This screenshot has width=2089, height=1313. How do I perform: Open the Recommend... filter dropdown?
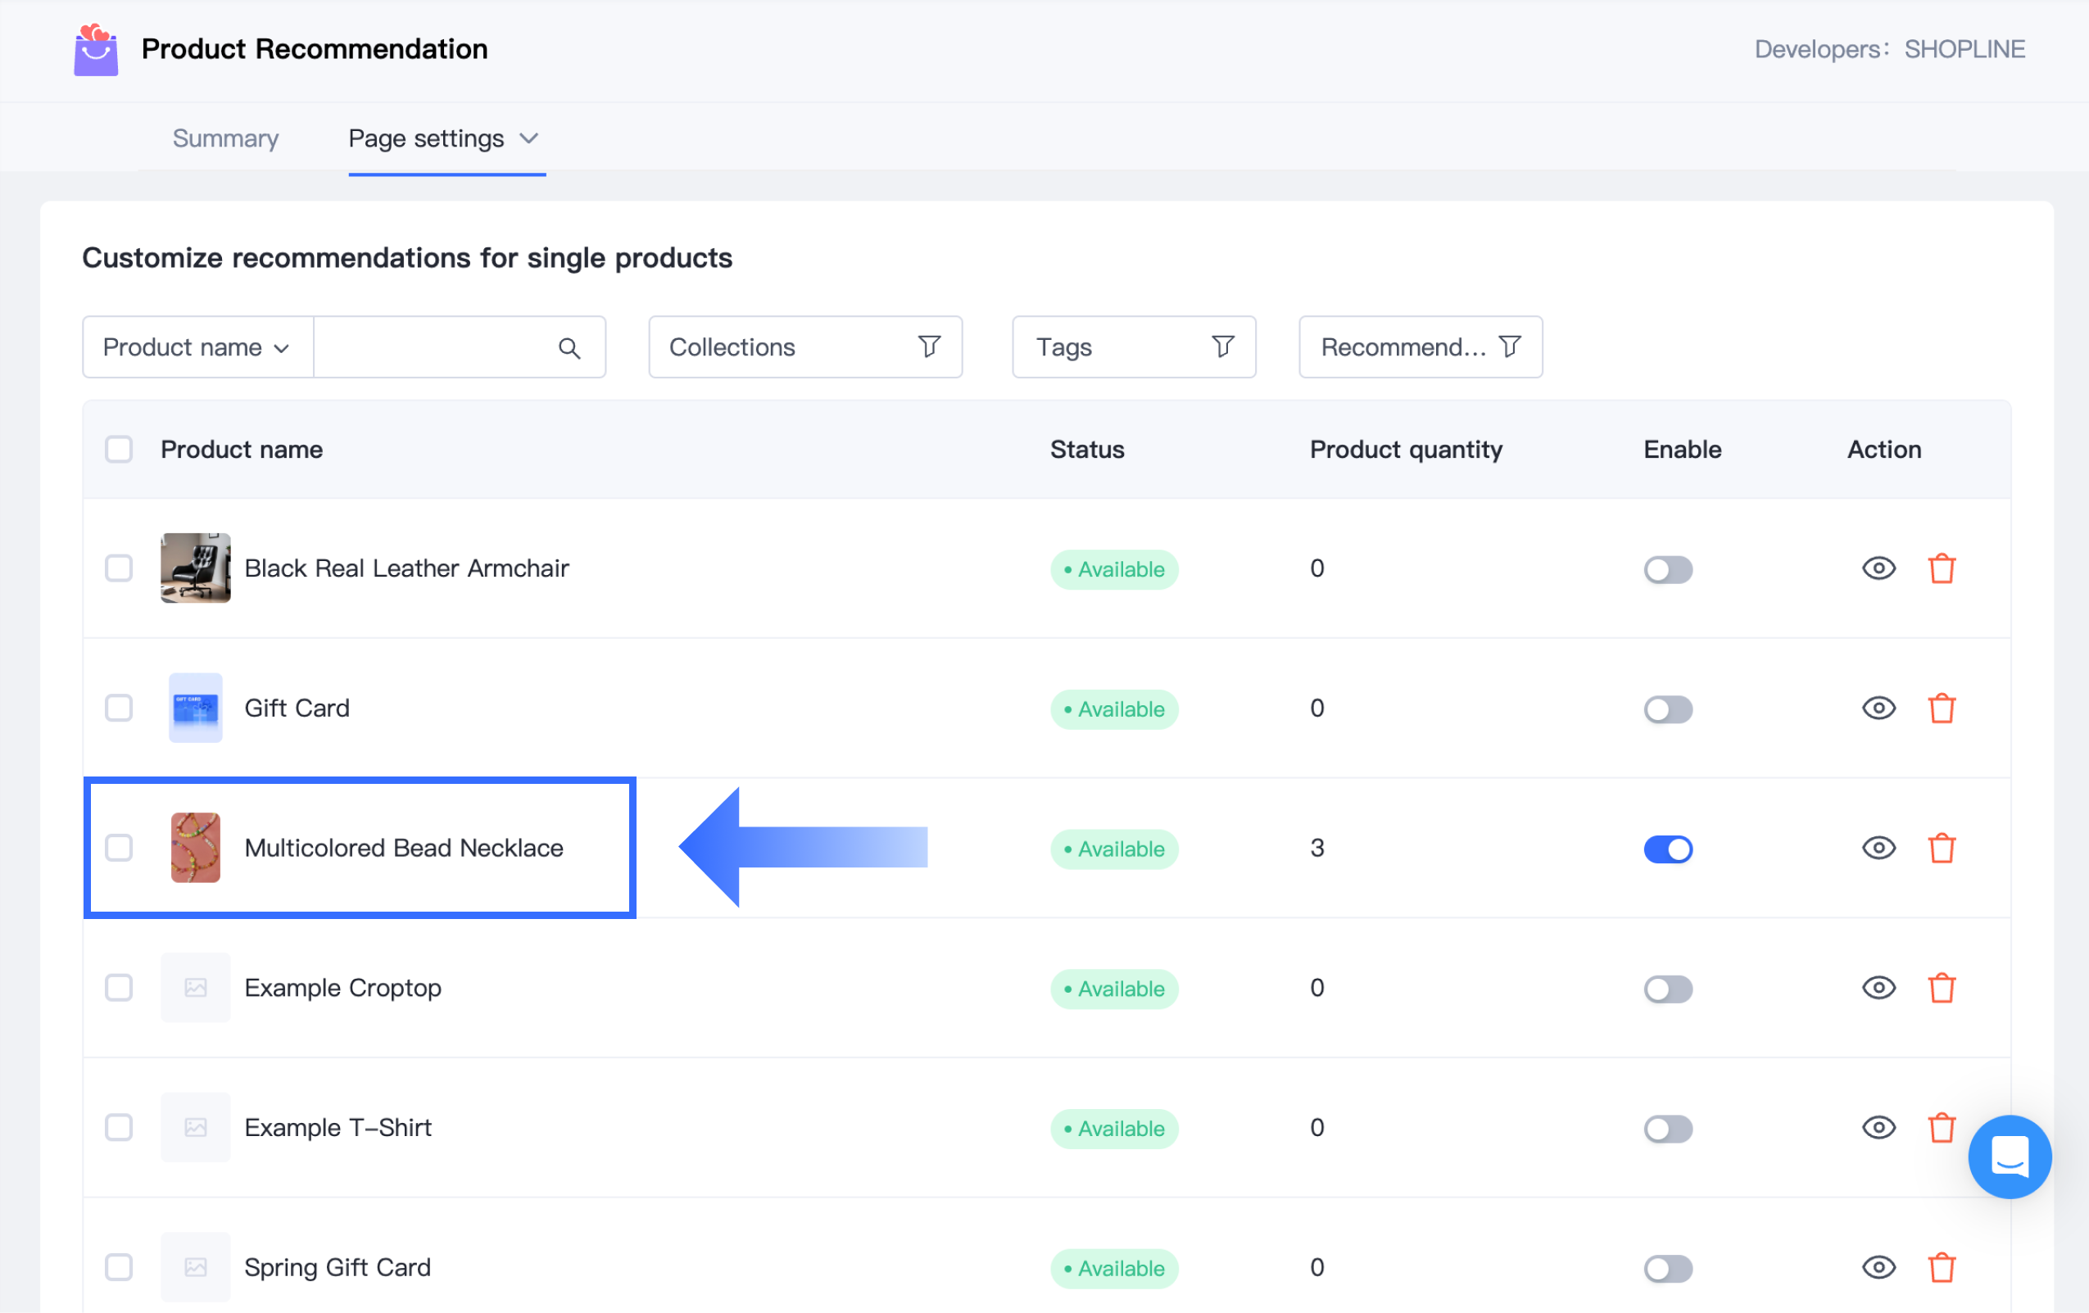coord(1419,348)
